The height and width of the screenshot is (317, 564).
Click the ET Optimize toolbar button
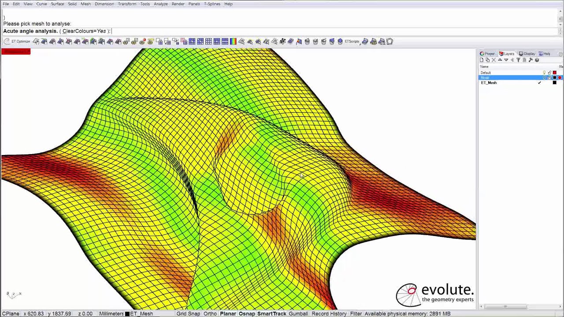(17, 41)
